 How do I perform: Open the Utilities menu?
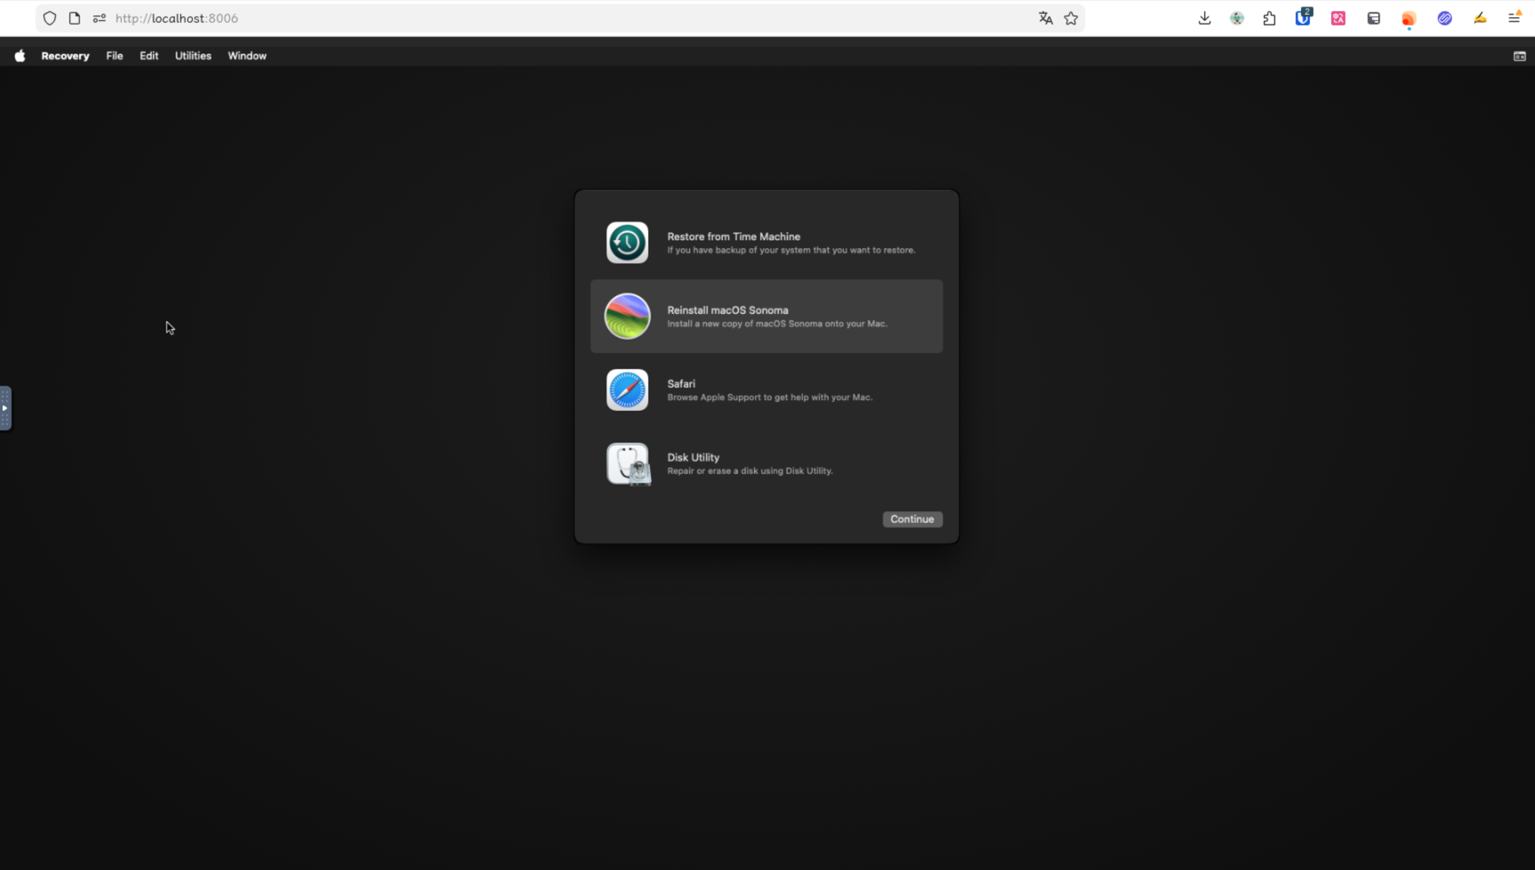point(193,56)
